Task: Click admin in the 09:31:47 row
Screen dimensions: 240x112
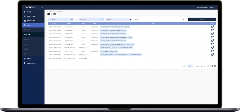Action: click(83, 27)
